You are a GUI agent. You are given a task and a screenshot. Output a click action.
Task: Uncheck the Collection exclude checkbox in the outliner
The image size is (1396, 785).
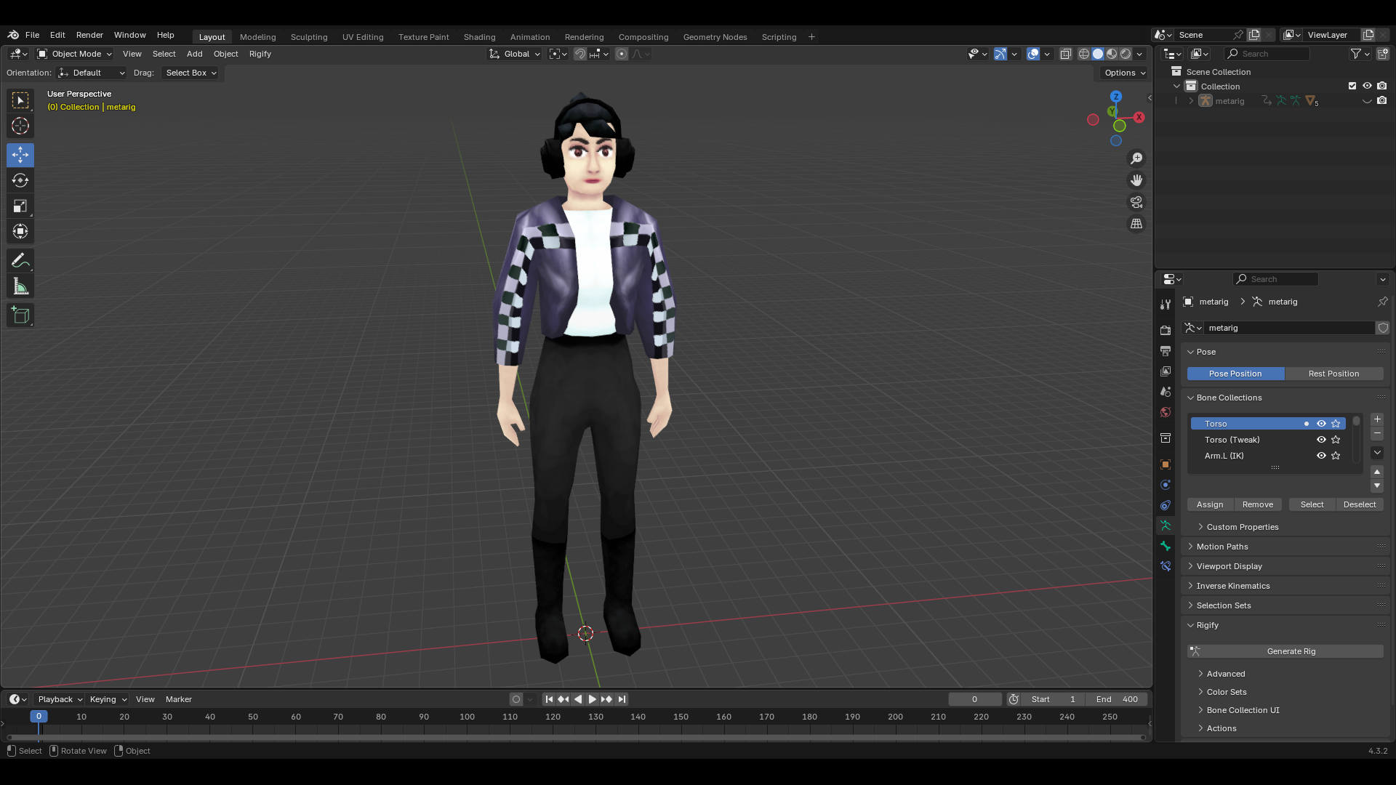[1352, 86]
